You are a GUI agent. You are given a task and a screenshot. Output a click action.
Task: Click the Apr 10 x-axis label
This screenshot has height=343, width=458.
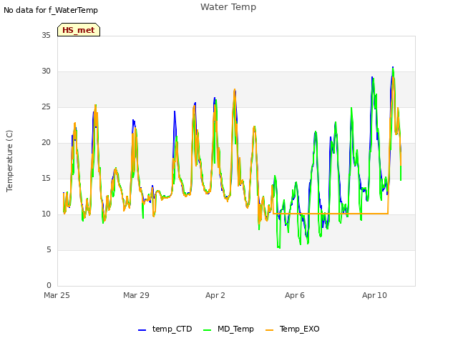(374, 295)
